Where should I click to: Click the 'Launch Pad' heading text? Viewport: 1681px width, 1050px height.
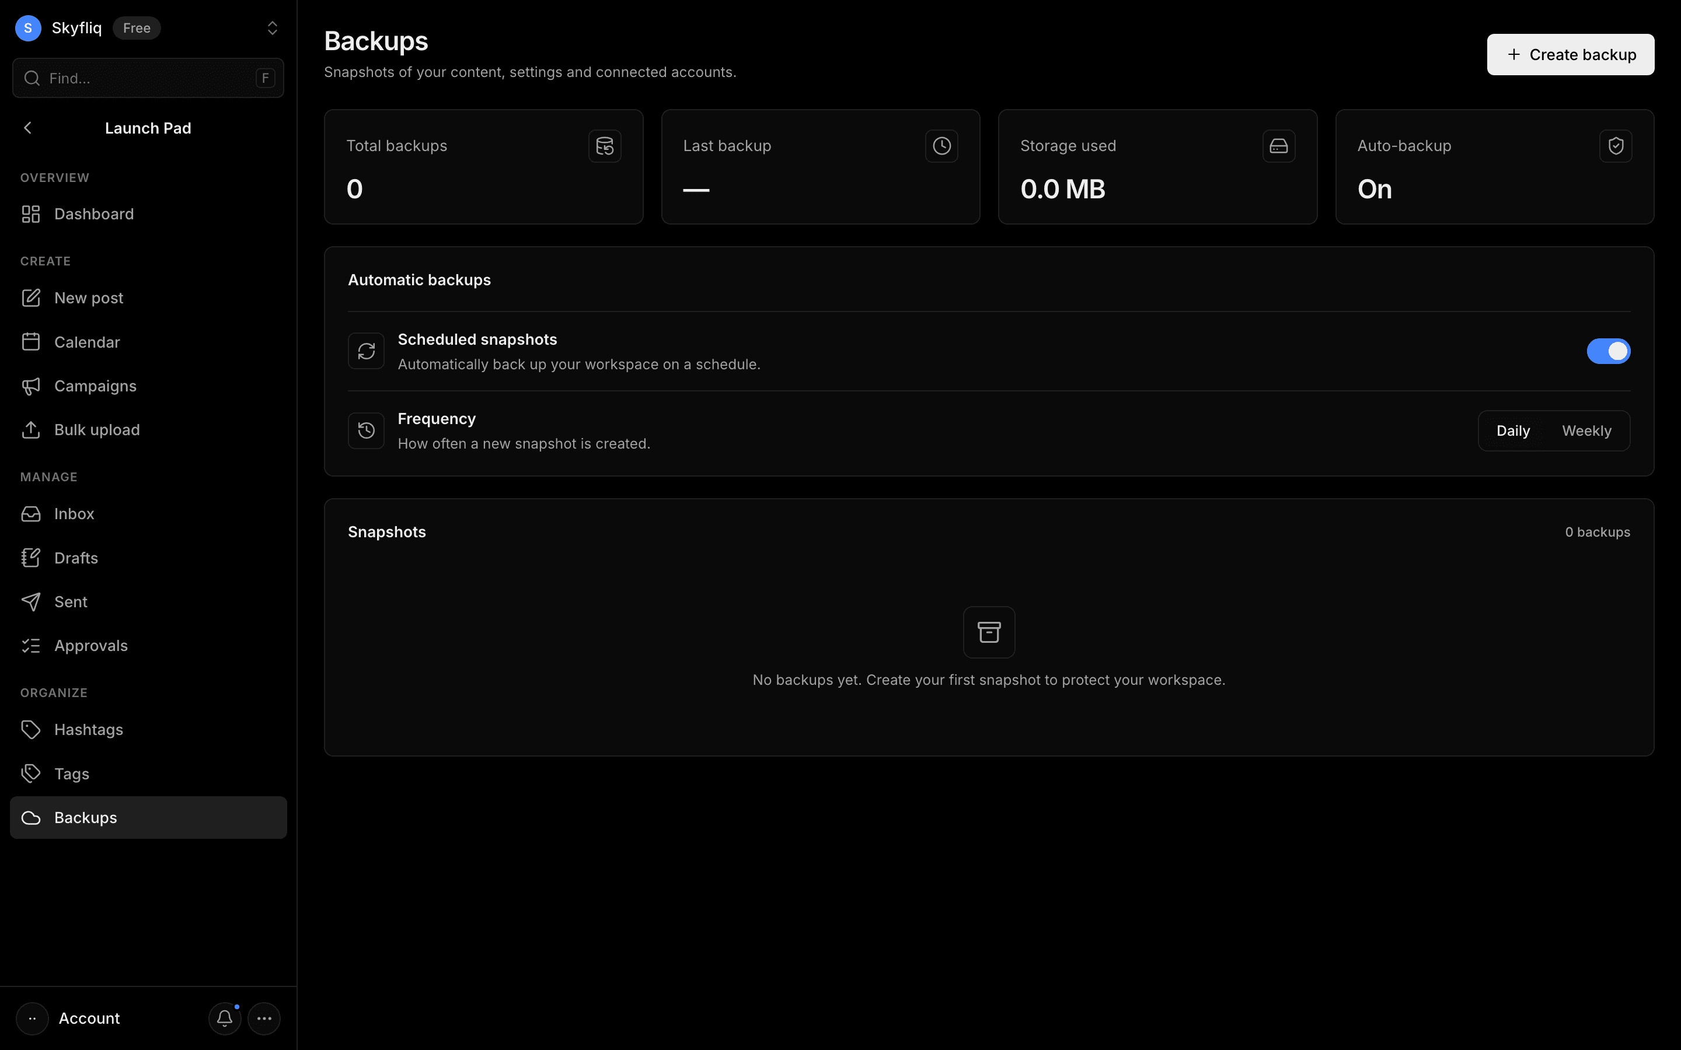click(148, 128)
